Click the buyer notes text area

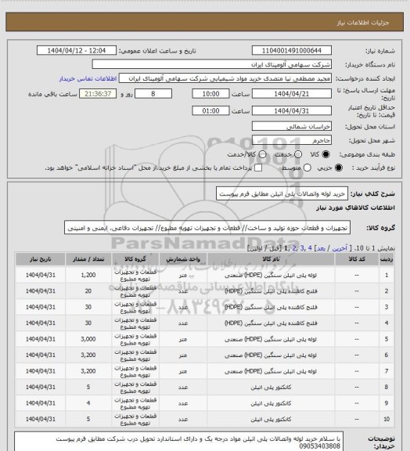click(x=179, y=442)
